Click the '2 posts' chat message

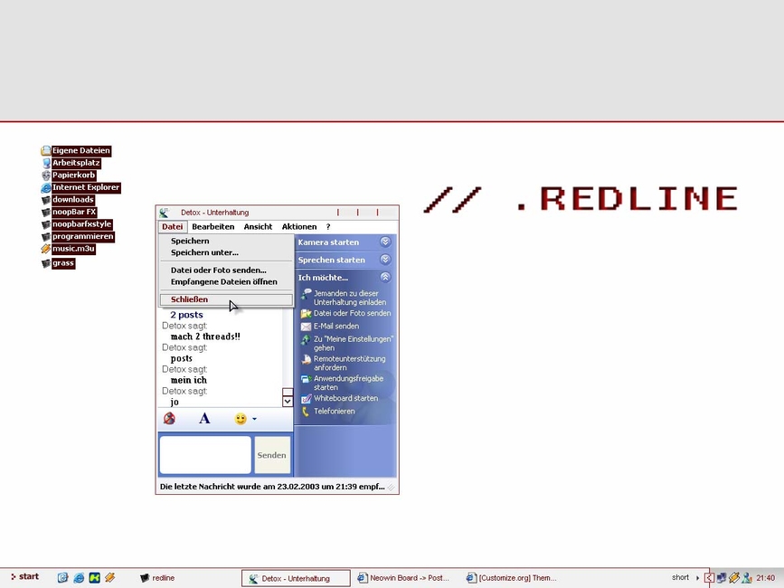186,315
